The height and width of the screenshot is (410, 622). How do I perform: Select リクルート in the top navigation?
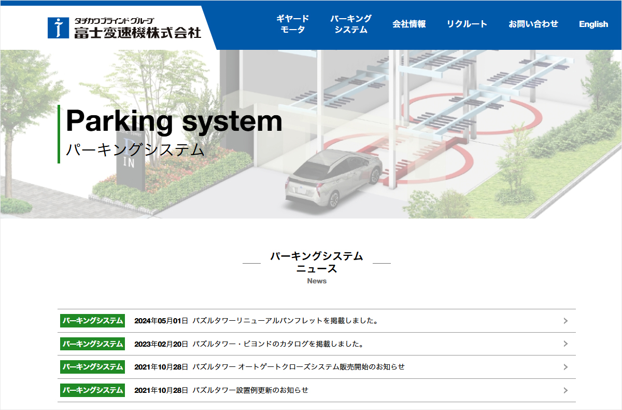(x=467, y=24)
